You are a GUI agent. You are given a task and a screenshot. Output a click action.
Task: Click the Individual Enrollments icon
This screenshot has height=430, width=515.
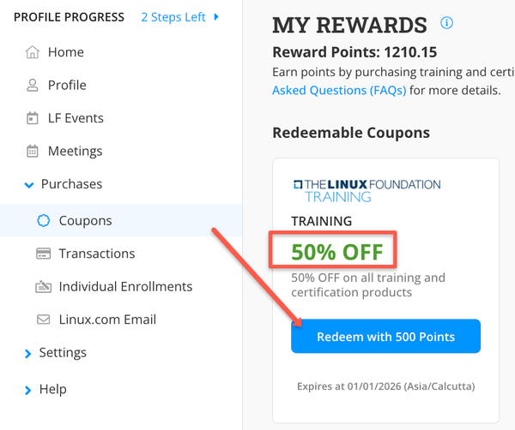tap(44, 286)
